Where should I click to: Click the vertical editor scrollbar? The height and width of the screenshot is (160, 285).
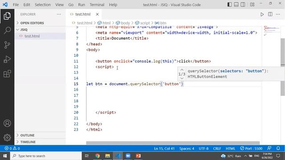(283, 67)
